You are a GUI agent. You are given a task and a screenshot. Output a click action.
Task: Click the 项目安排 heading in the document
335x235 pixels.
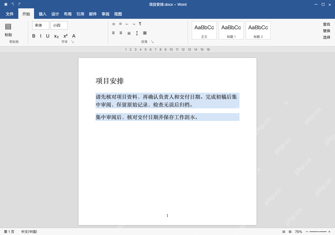pyautogui.click(x=110, y=81)
